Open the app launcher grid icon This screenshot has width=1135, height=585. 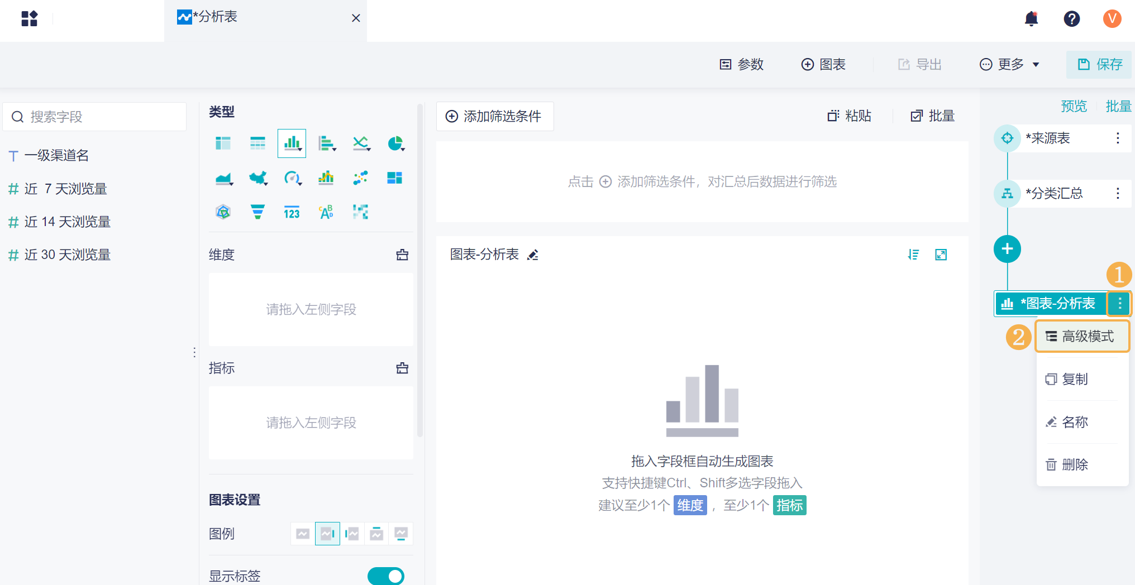(30, 19)
